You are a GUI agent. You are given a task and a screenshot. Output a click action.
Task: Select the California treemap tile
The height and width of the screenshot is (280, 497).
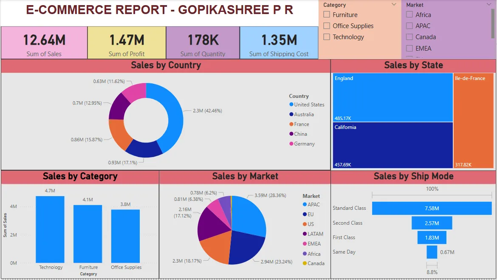(393, 145)
